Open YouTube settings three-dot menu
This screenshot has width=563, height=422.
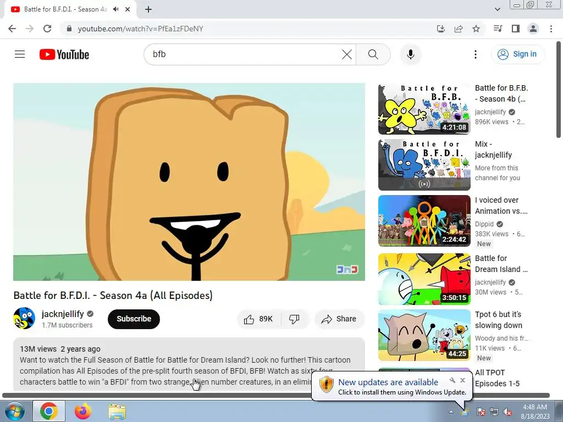pyautogui.click(x=476, y=54)
